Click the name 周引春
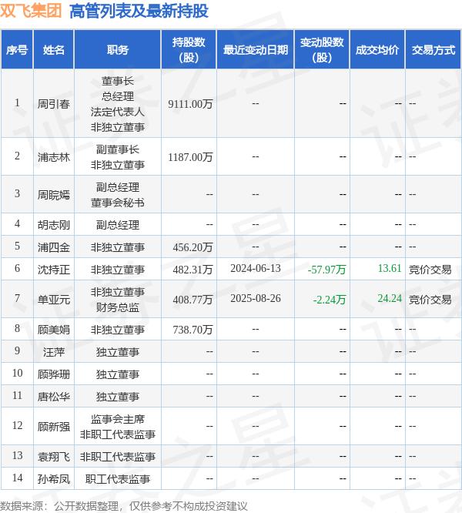The width and height of the screenshot is (462, 513). pyautogui.click(x=54, y=104)
